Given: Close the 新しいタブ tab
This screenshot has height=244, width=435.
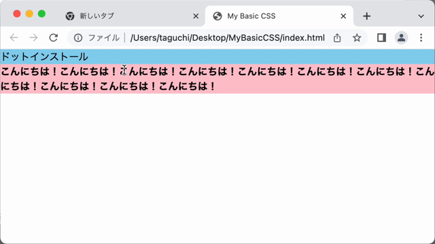Looking at the screenshot, I should [196, 16].
